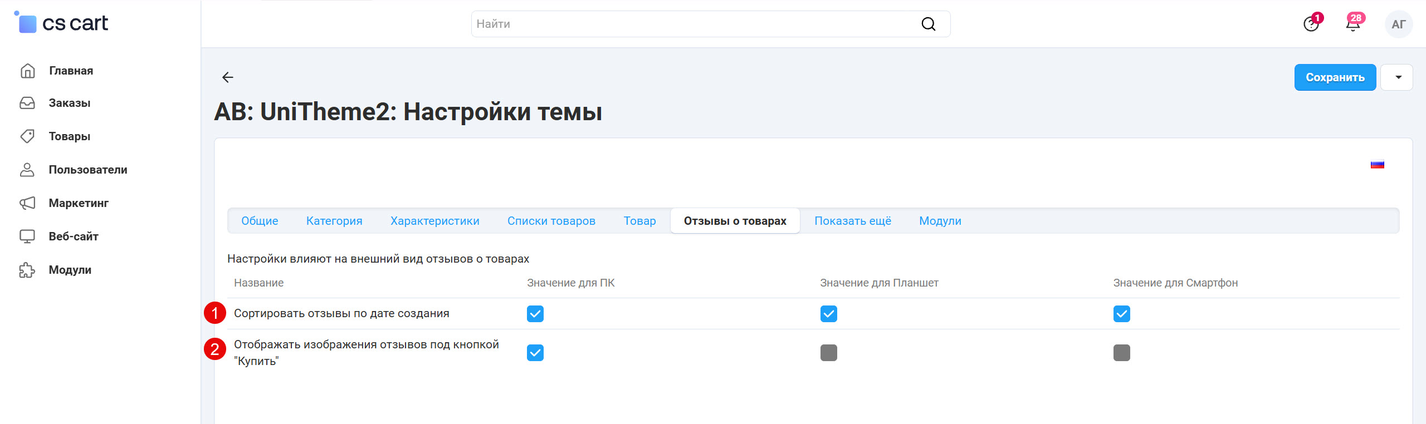The height and width of the screenshot is (424, 1426).
Task: Toggle review date sorting for PC
Action: pos(535,314)
